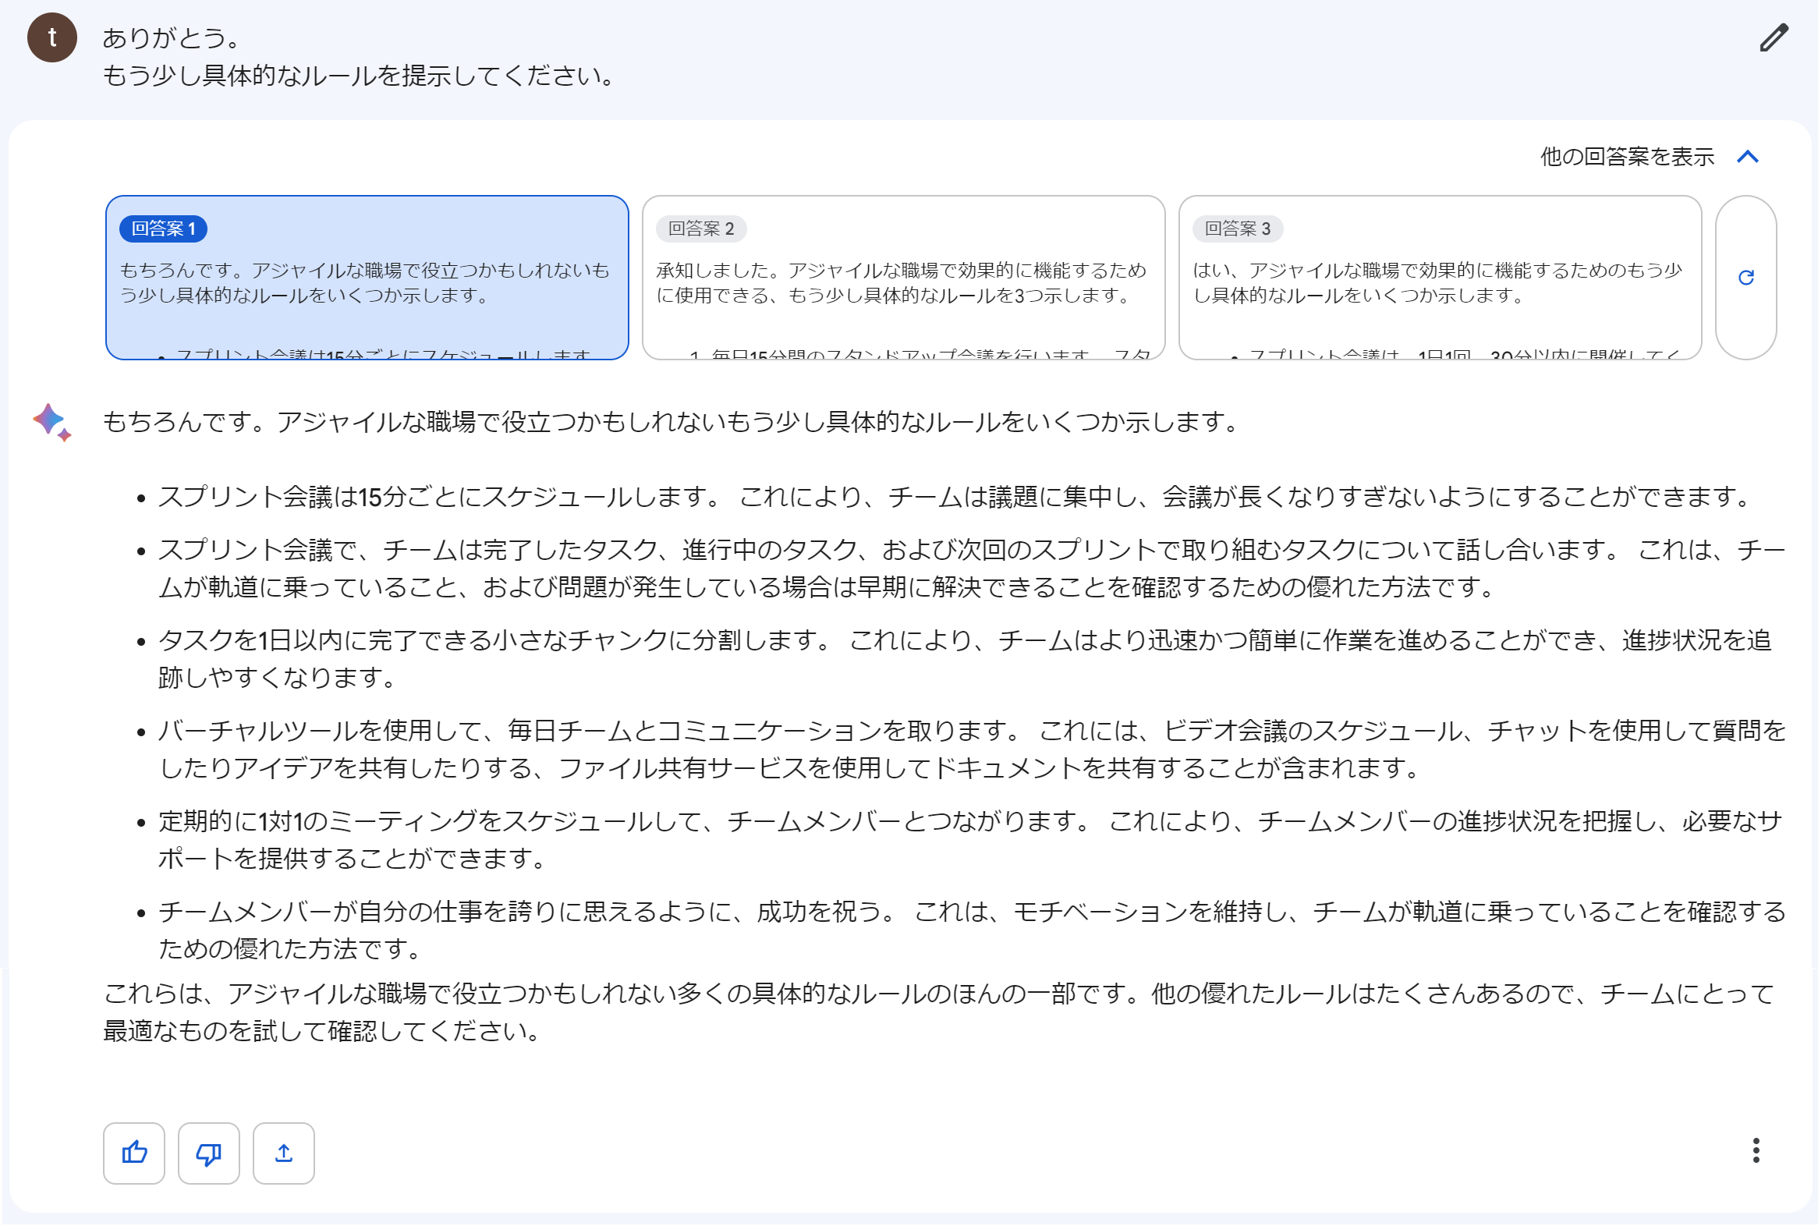Viewport: 1818px width, 1226px height.
Task: Click the bullet starting スプリント会議で、チームは完了したタスク
Action: (x=972, y=569)
